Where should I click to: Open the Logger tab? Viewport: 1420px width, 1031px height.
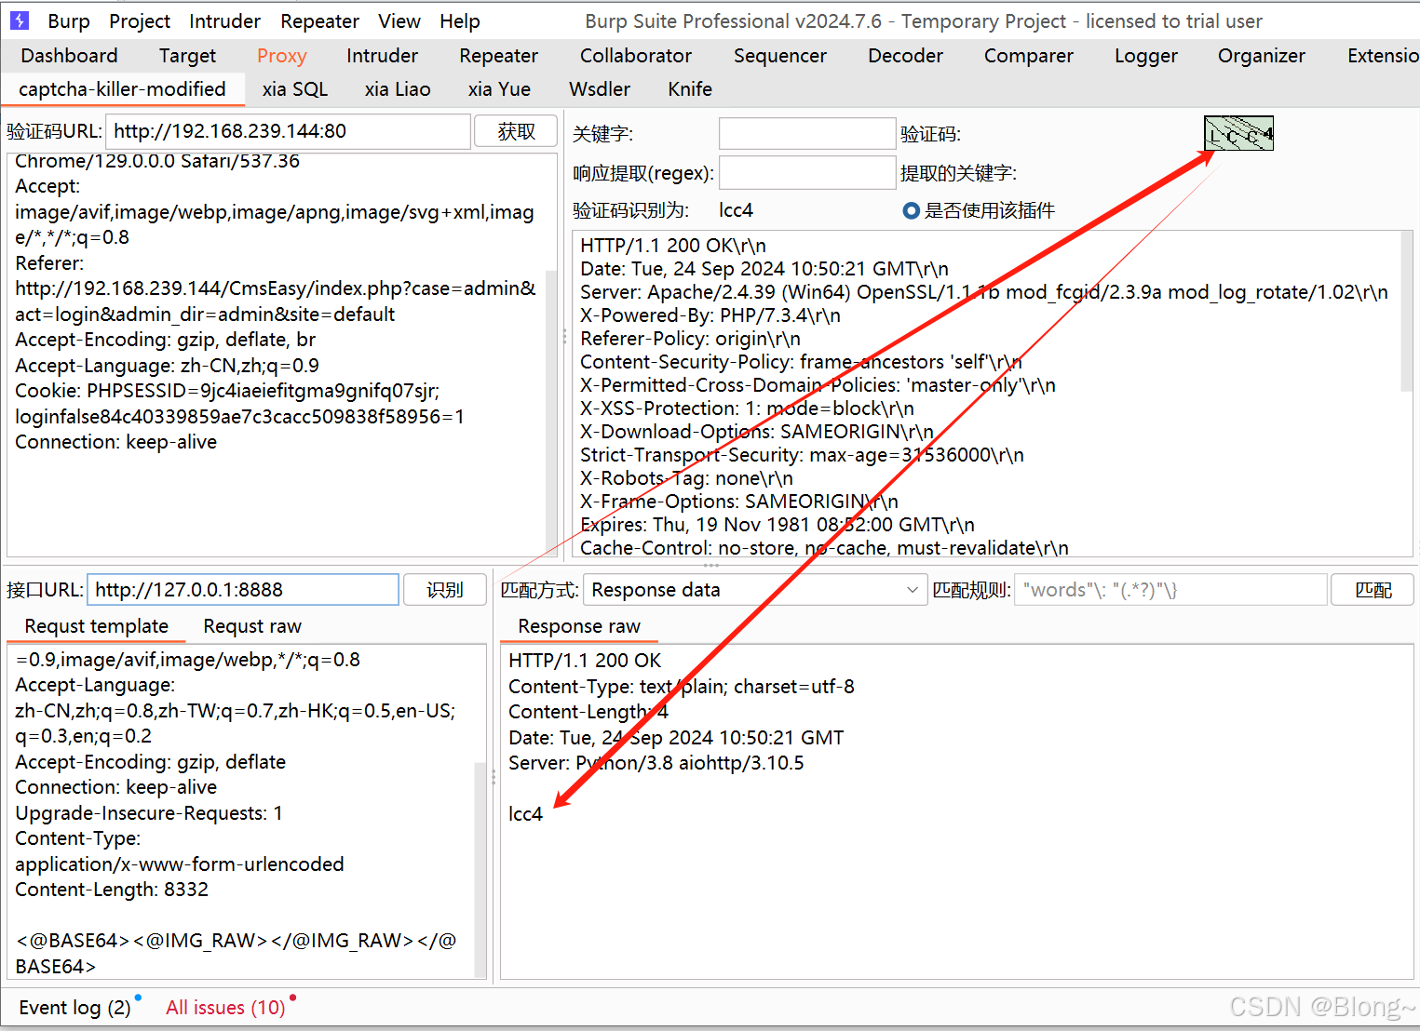tap(1146, 56)
